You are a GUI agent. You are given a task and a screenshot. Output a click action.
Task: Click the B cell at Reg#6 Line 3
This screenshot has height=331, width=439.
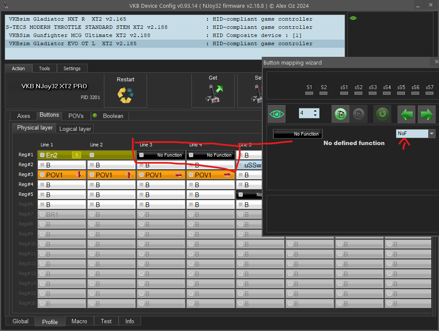161,204
